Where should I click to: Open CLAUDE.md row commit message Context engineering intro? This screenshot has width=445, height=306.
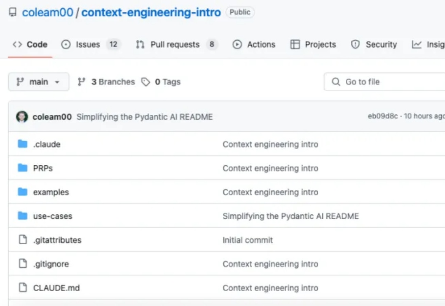(x=270, y=288)
